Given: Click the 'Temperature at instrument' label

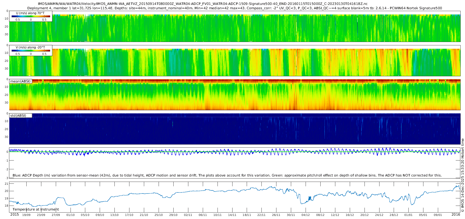Looking at the screenshot, I should click(x=36, y=209).
